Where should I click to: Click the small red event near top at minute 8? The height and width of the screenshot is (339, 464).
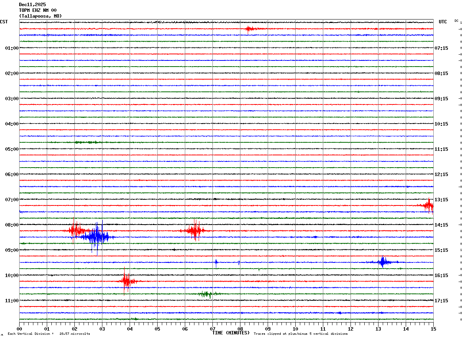(249, 29)
